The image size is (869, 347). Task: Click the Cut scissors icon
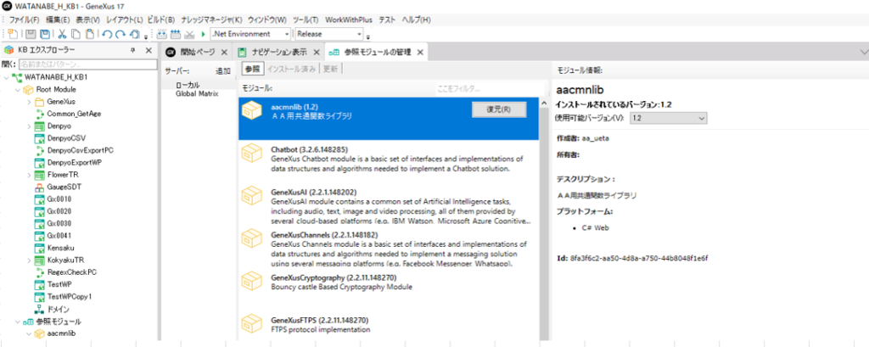(63, 34)
